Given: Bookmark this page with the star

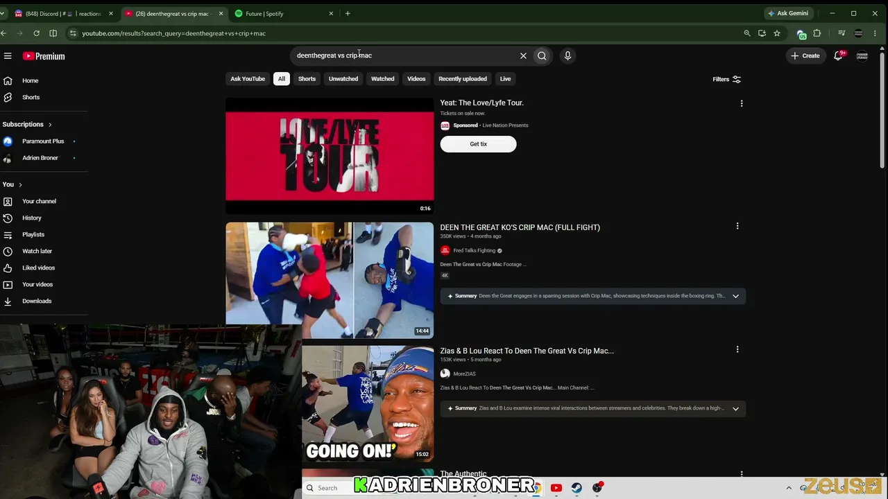Looking at the screenshot, I should (x=777, y=33).
